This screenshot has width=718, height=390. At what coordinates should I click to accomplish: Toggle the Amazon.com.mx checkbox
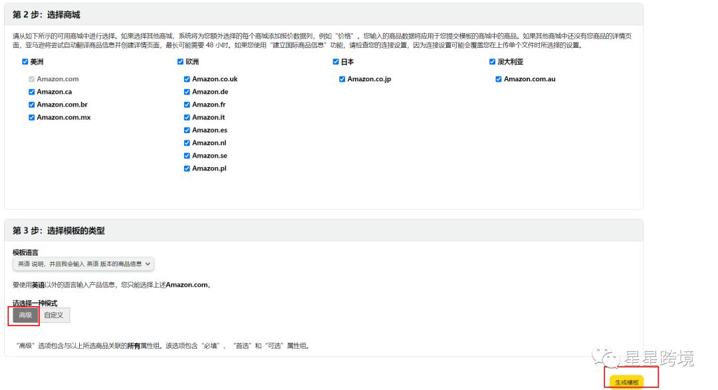(31, 117)
